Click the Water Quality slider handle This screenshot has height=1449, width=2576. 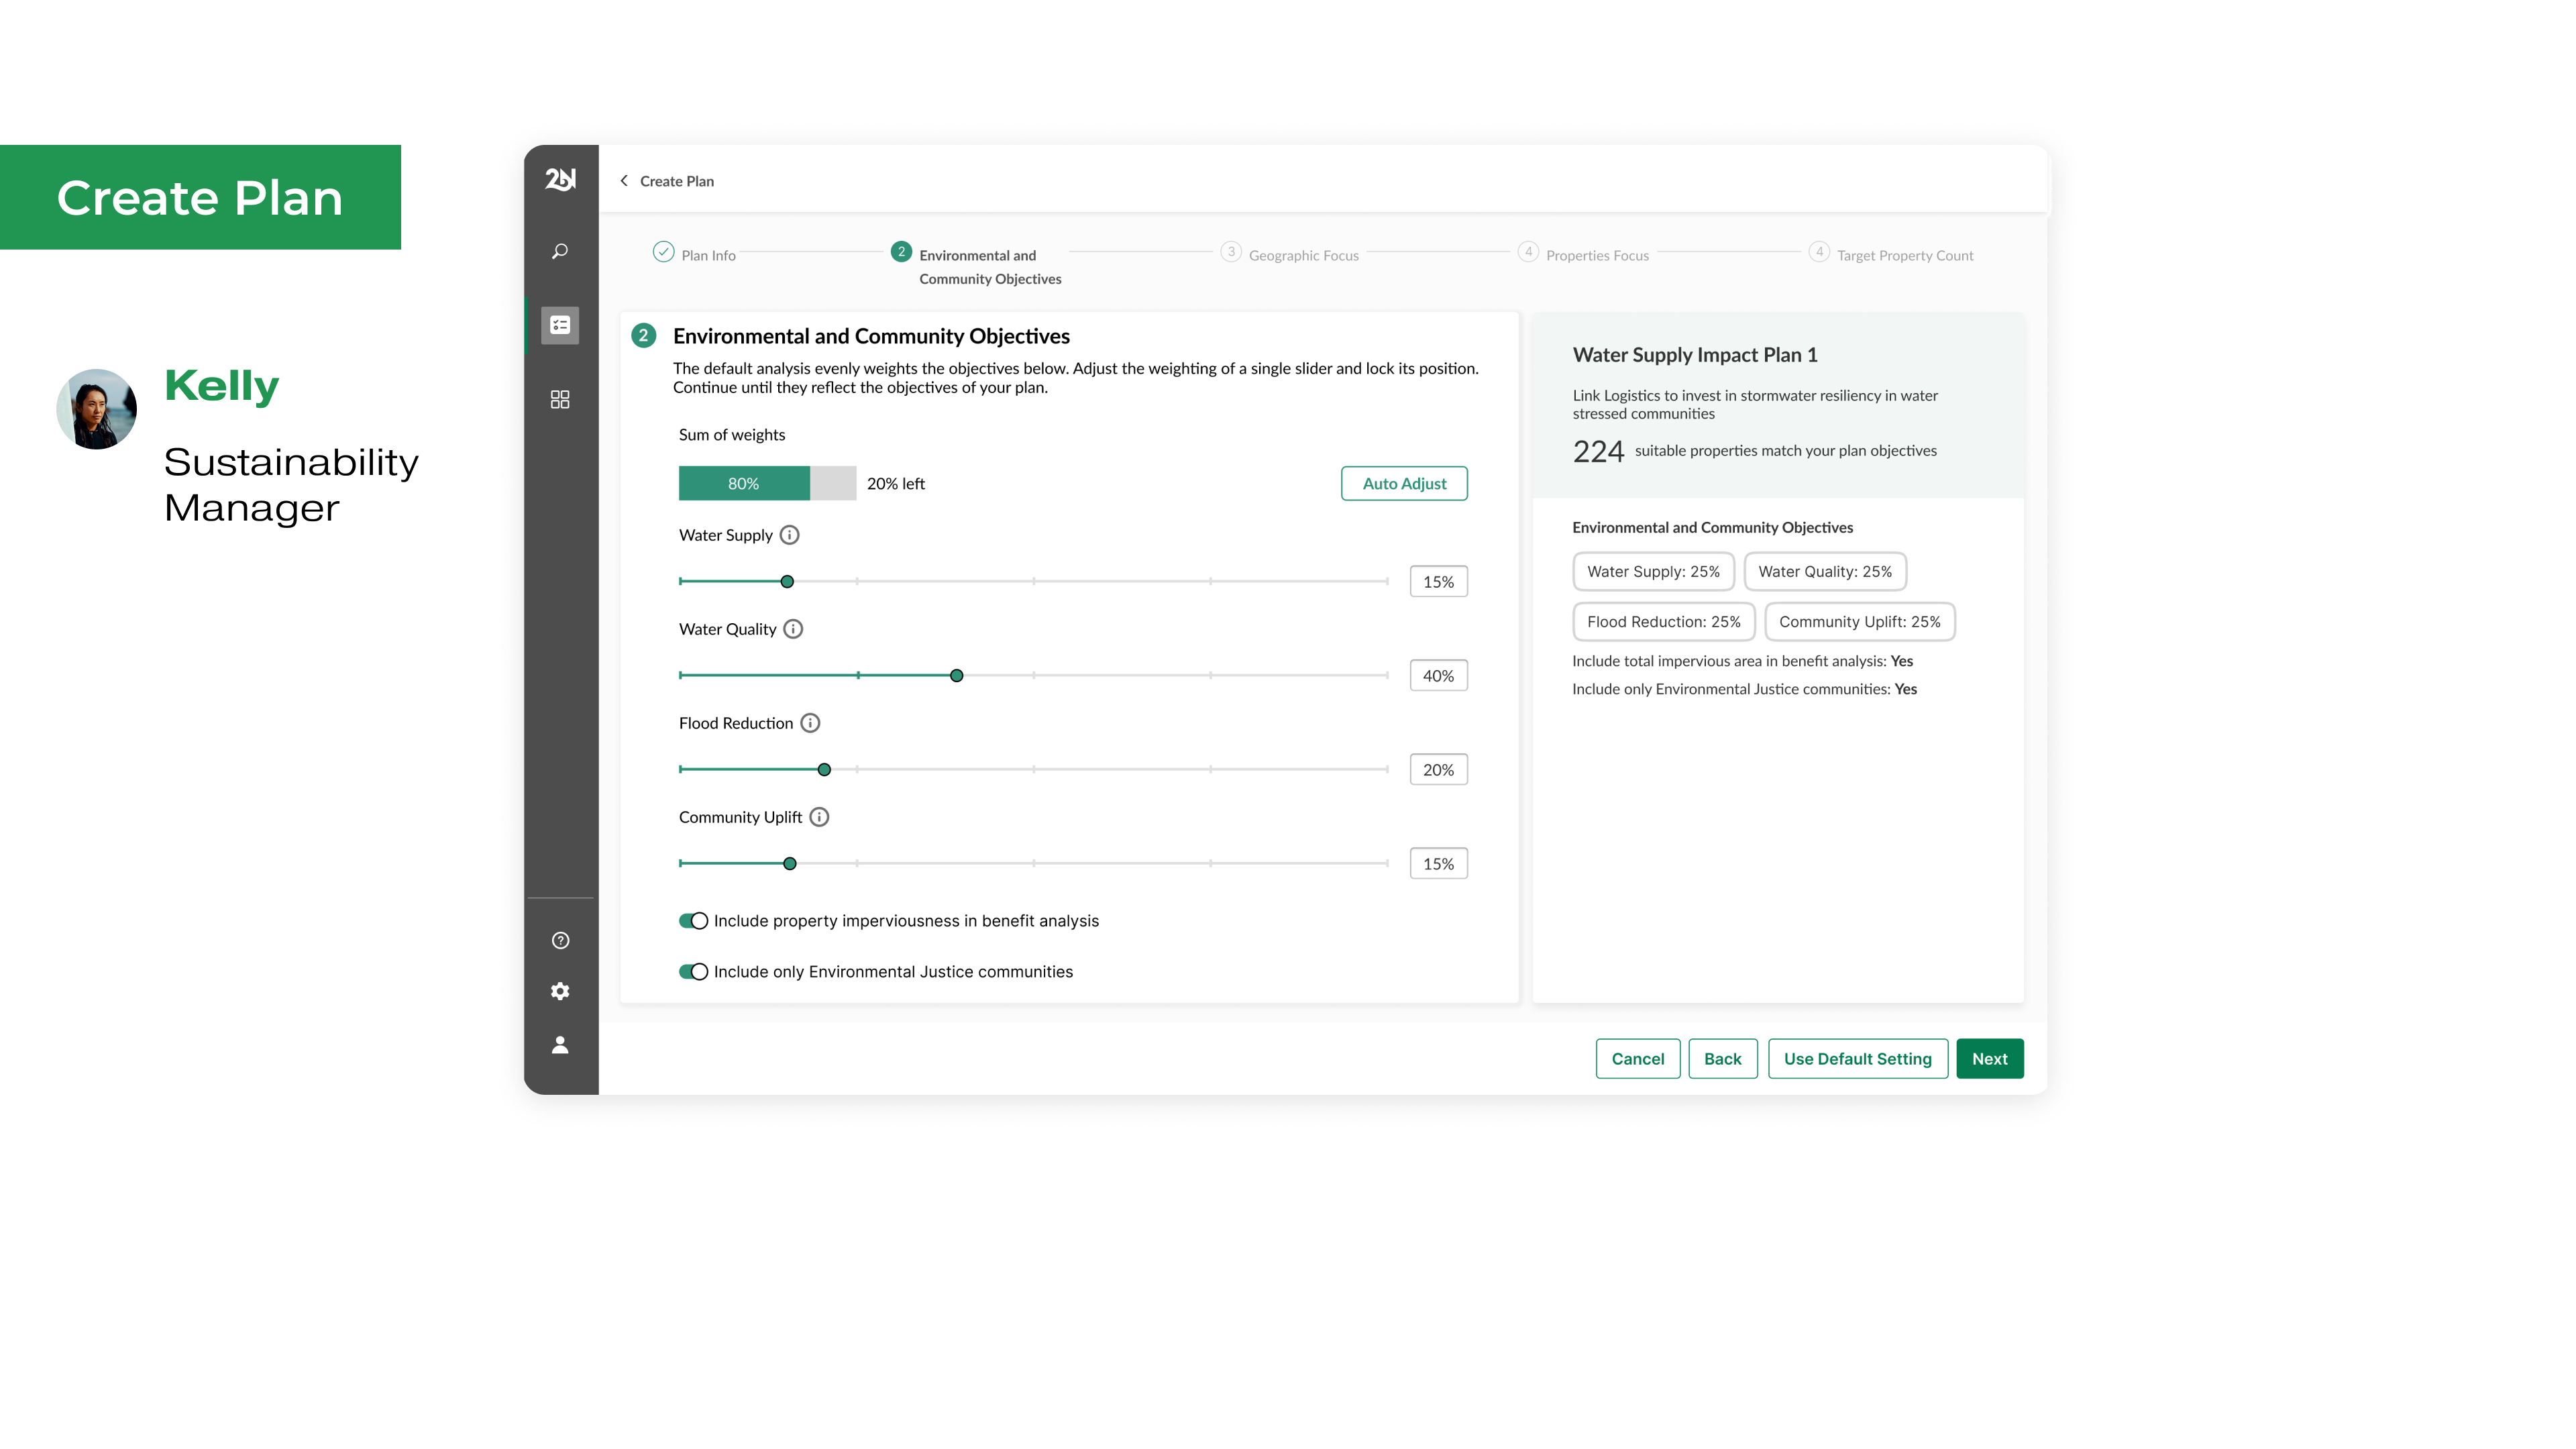956,676
